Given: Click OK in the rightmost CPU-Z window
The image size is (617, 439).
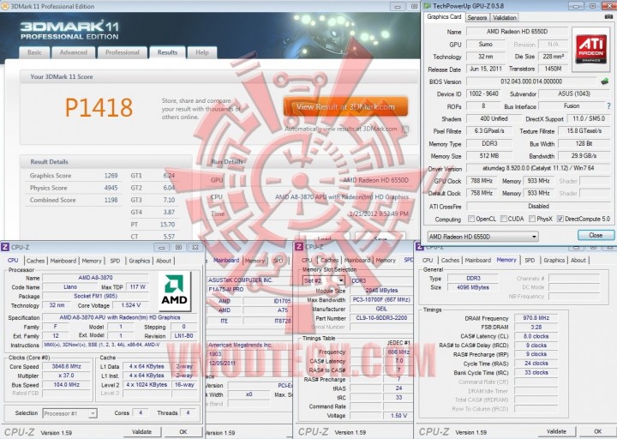Looking at the screenshot, I should coord(598,432).
